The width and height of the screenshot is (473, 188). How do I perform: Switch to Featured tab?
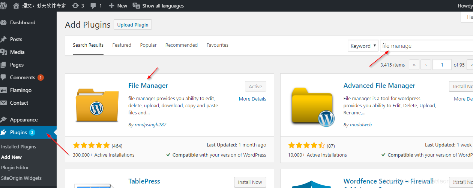point(122,45)
